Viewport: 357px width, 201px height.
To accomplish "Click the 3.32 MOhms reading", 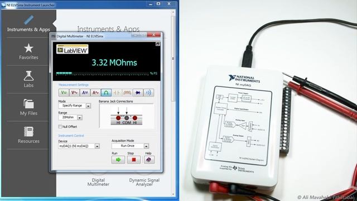I will pos(114,63).
